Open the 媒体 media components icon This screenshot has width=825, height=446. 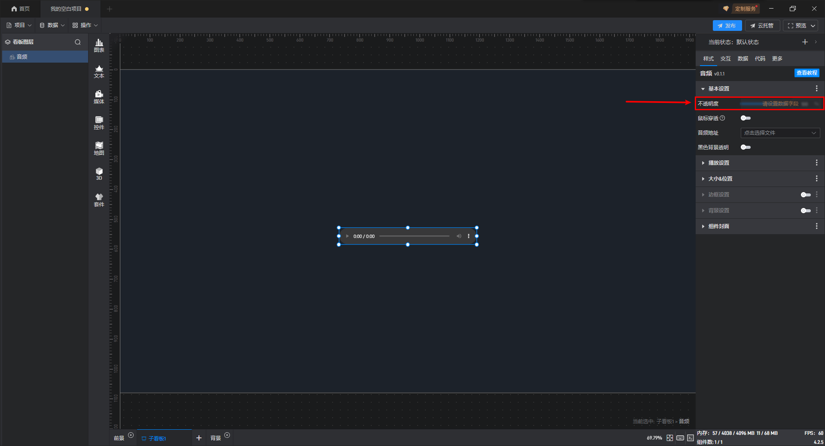point(99,97)
